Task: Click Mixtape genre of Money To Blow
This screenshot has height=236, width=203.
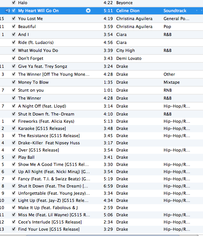Action: click(172, 82)
